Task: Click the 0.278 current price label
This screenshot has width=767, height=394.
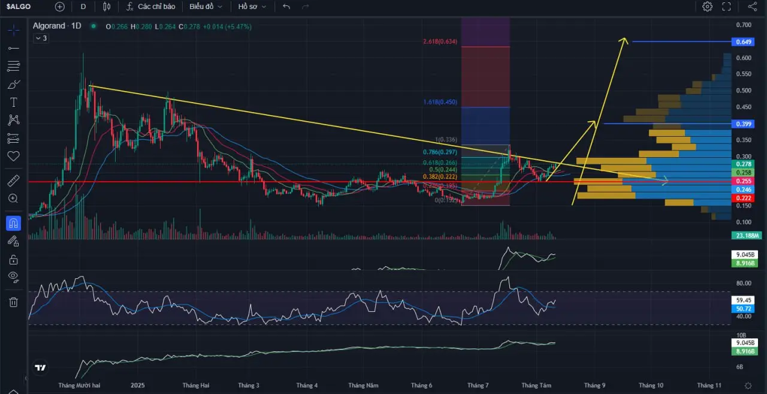Action: (743, 164)
